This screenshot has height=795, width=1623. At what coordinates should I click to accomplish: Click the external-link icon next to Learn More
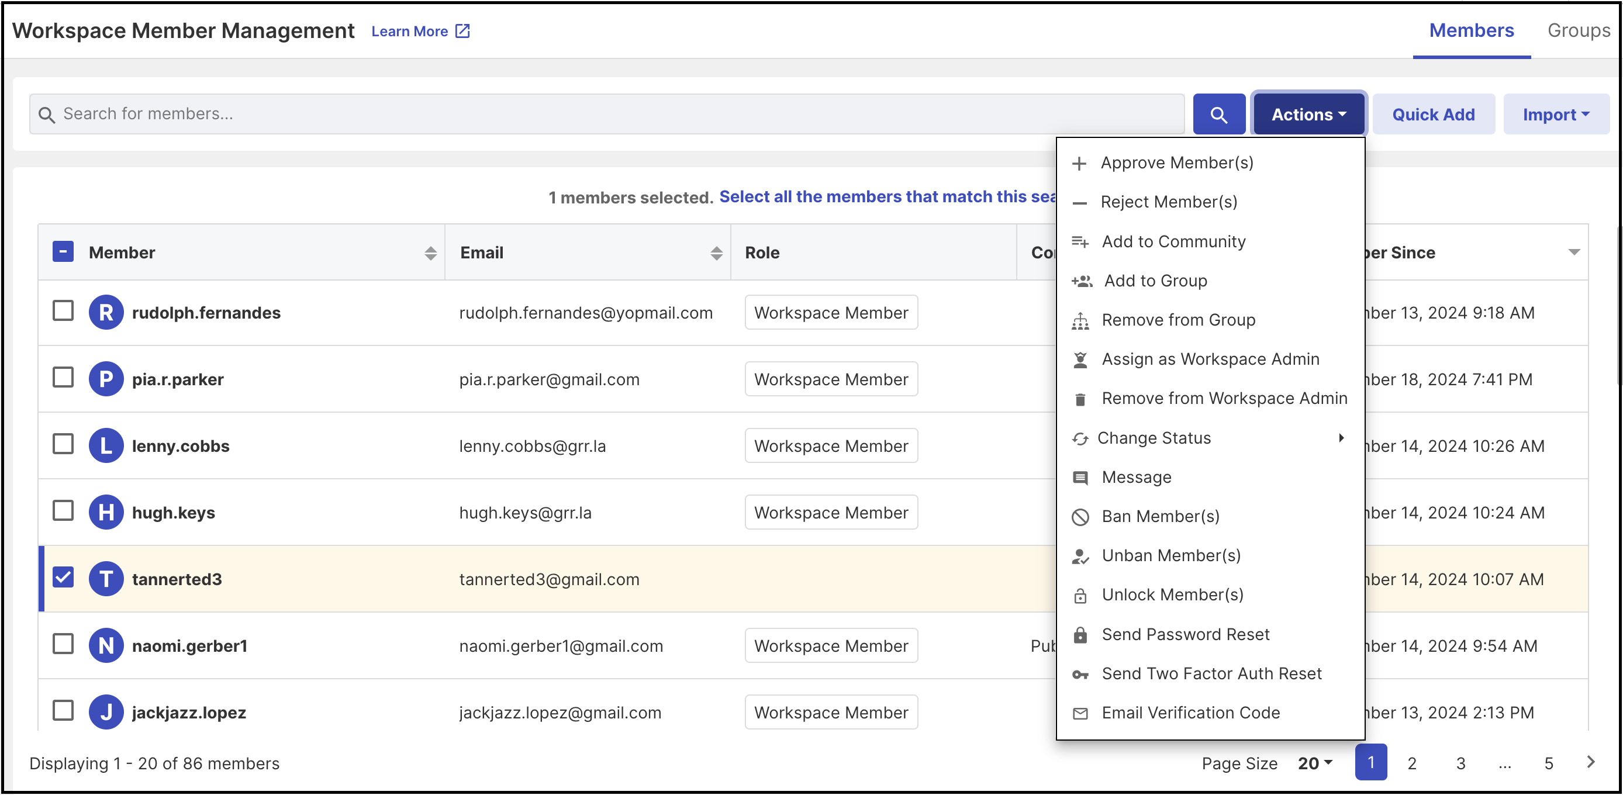click(462, 31)
